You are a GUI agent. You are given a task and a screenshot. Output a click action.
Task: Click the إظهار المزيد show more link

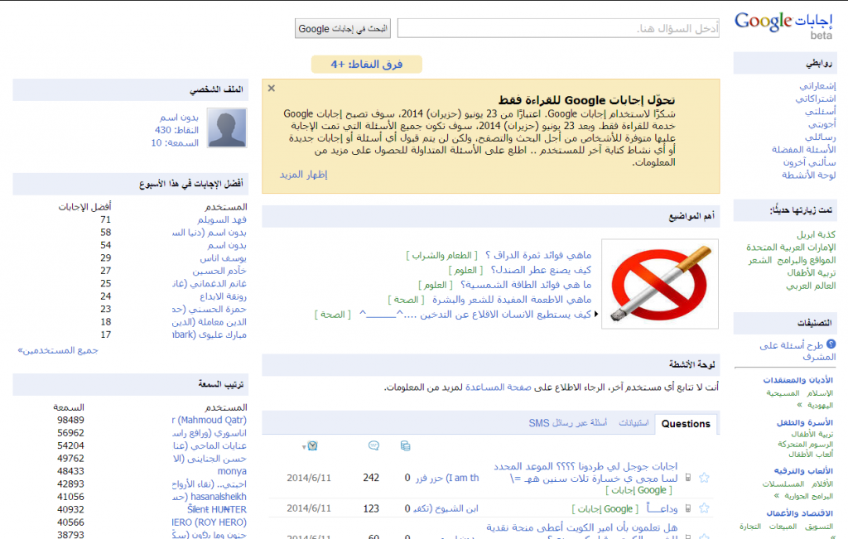pos(303,175)
